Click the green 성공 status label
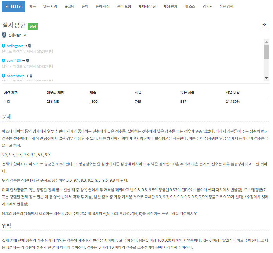Image resolution: width=273 pixels, height=253 pixels. (33, 26)
